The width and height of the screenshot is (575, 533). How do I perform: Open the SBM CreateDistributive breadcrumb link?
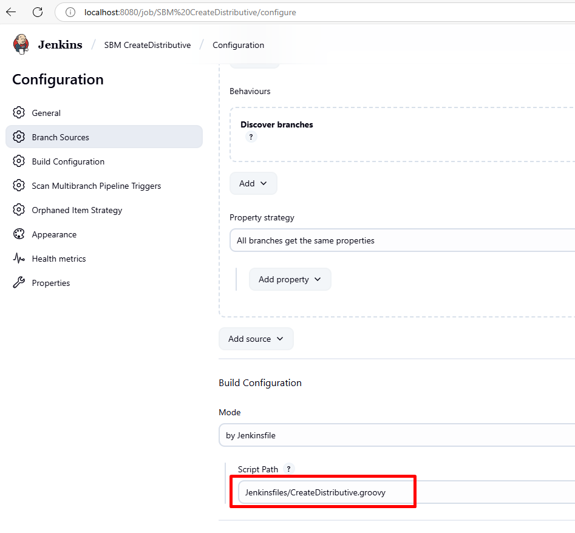[148, 45]
